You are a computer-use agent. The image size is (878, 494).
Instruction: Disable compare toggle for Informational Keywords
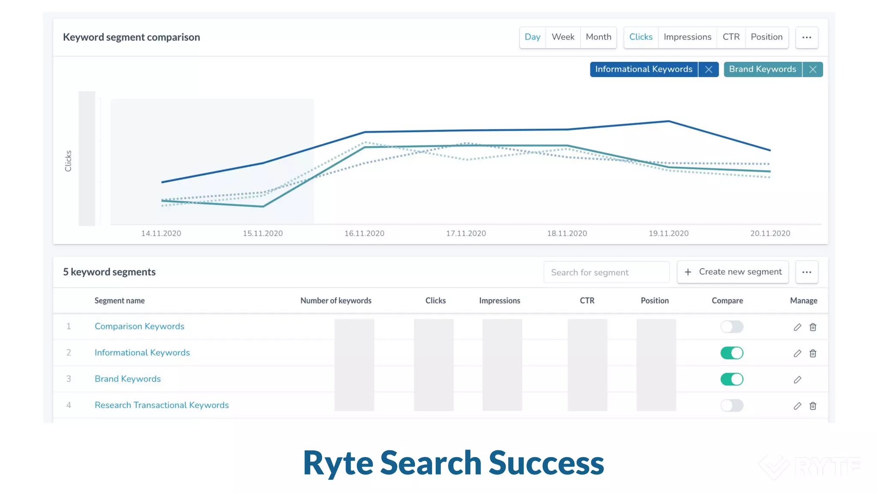pos(732,353)
